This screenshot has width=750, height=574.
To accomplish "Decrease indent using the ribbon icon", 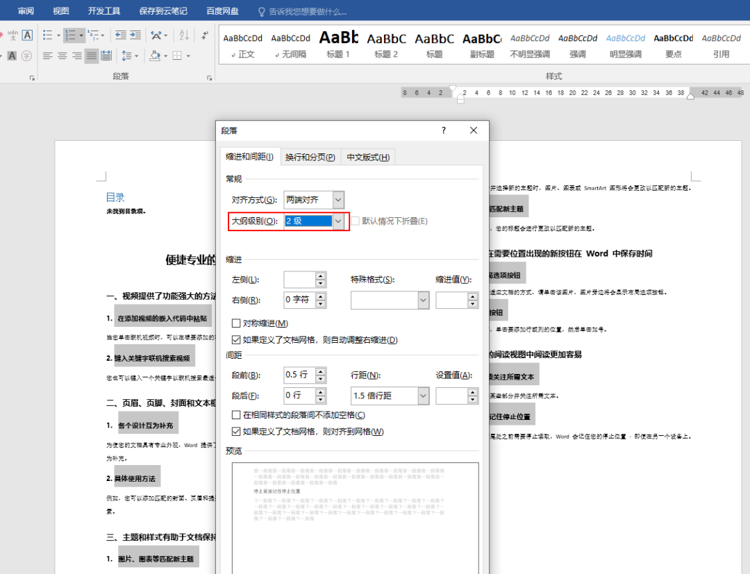I will click(121, 35).
